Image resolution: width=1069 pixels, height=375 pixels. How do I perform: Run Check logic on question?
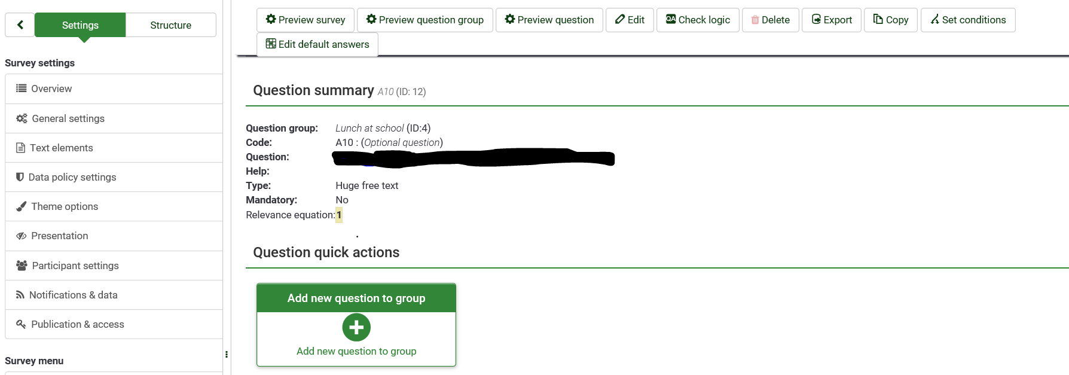click(x=698, y=20)
